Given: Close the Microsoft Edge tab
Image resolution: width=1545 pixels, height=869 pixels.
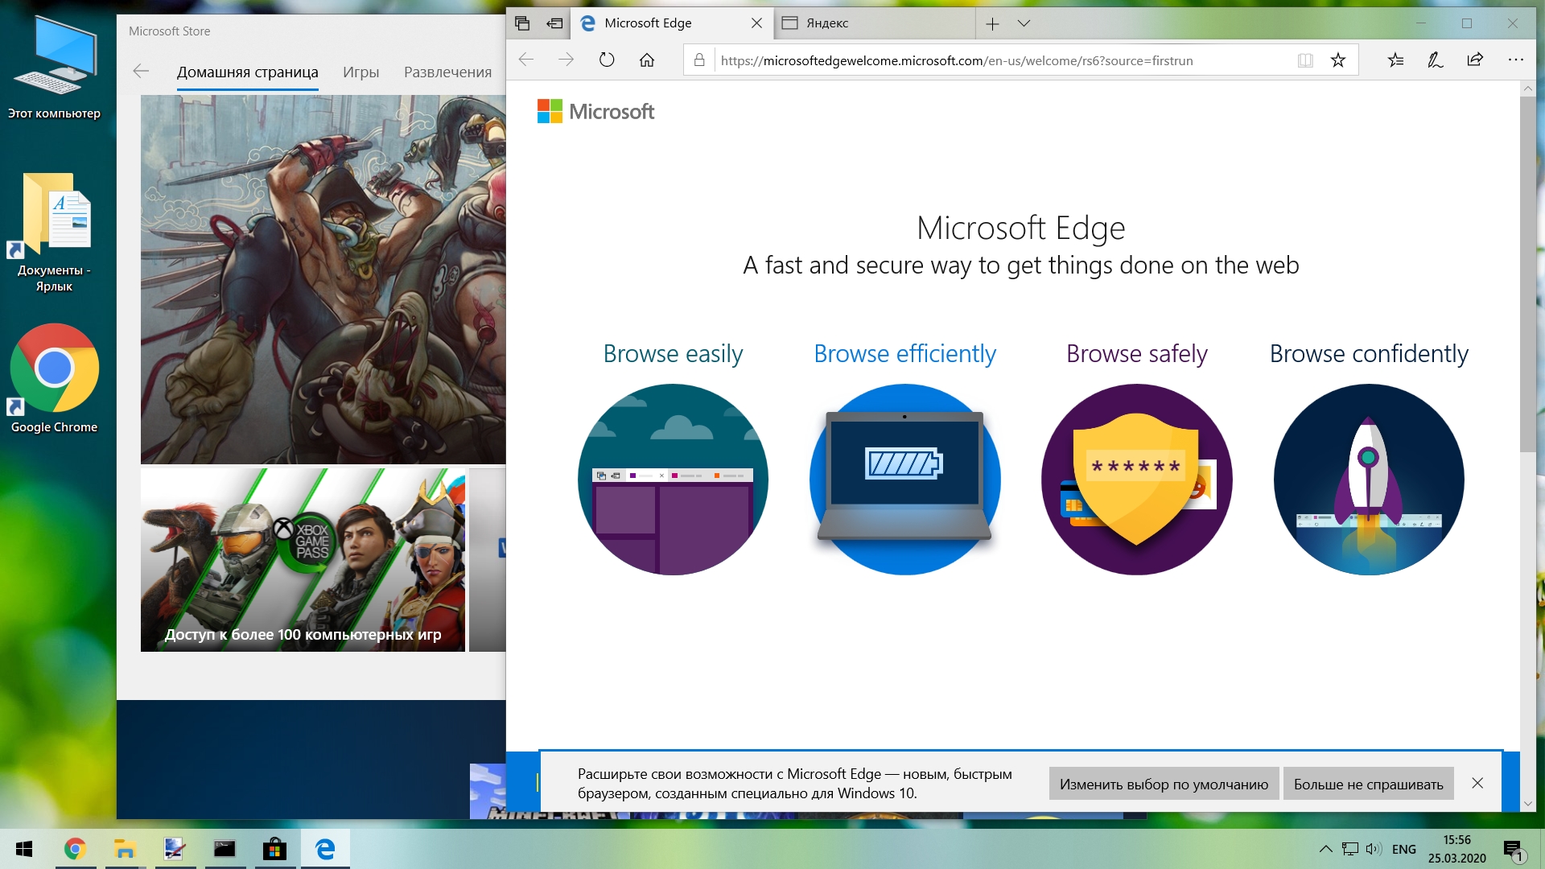Looking at the screenshot, I should 756,23.
